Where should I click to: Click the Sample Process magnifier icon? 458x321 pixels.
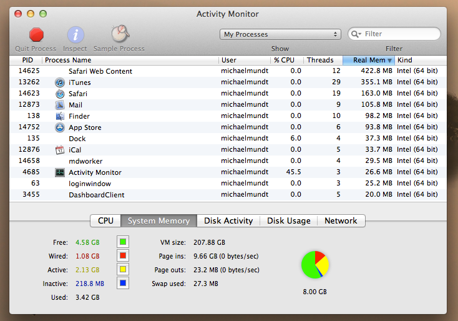click(x=120, y=34)
